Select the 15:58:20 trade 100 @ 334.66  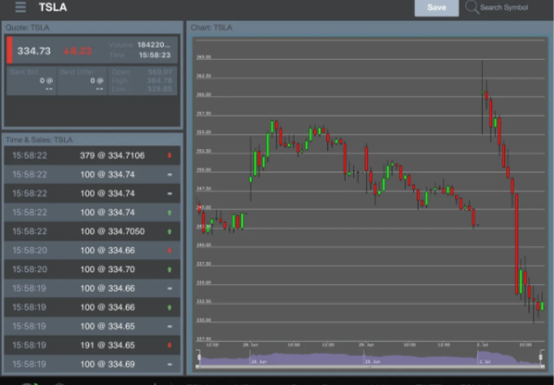92,250
